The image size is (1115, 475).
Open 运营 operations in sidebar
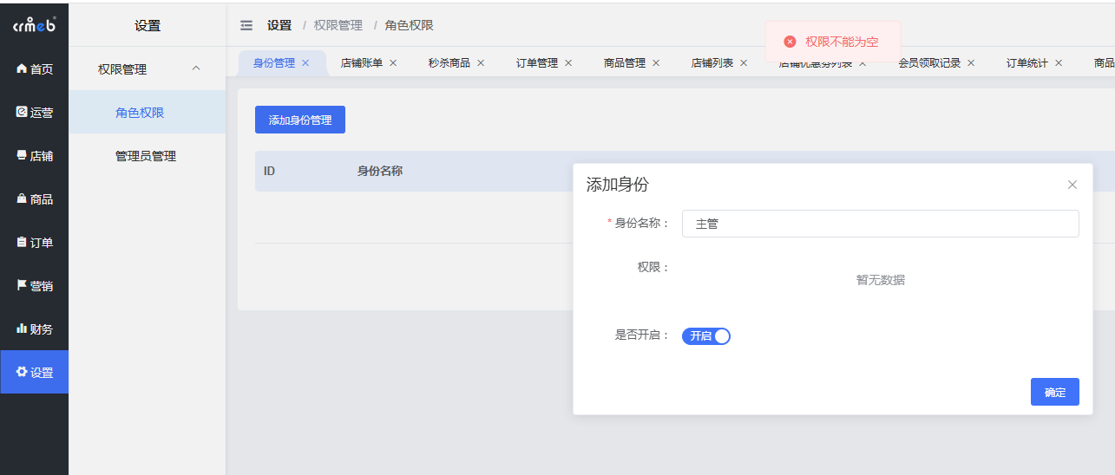(35, 113)
